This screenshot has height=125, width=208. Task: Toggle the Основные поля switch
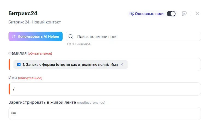point(171,14)
